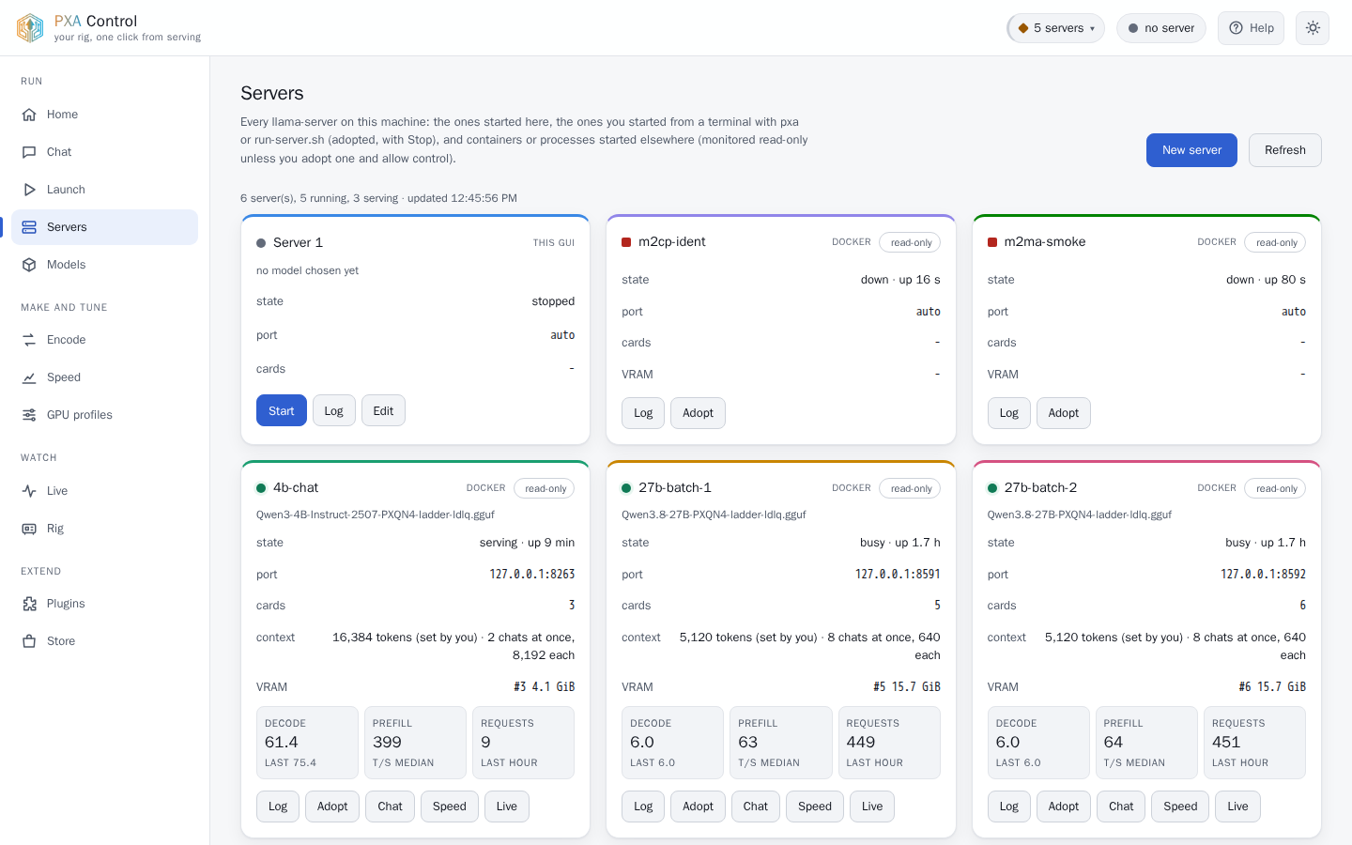Click the no server status pill
The width and height of the screenshot is (1352, 845).
click(1161, 28)
